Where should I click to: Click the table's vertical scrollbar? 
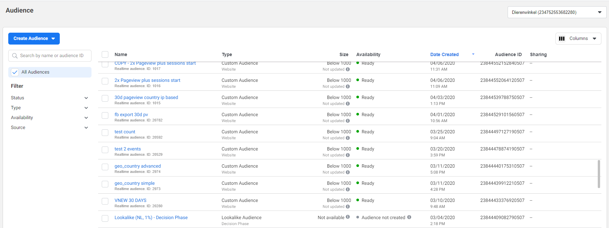[x=599, y=174]
